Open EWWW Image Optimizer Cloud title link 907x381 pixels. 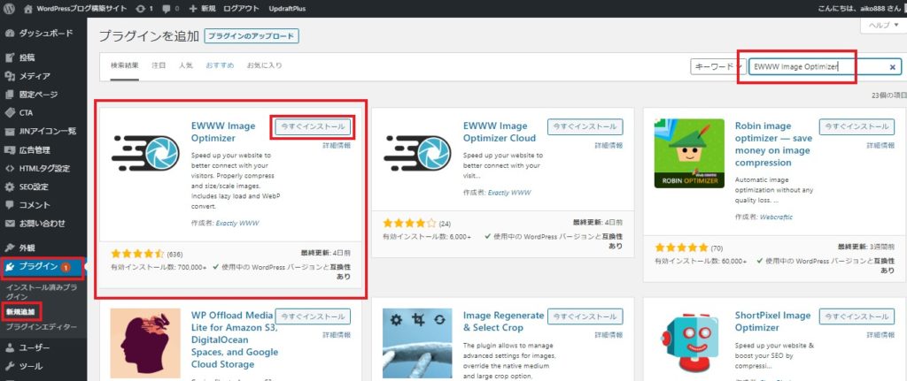(x=500, y=132)
